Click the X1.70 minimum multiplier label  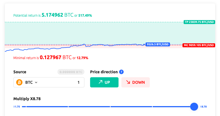click(x=16, y=107)
